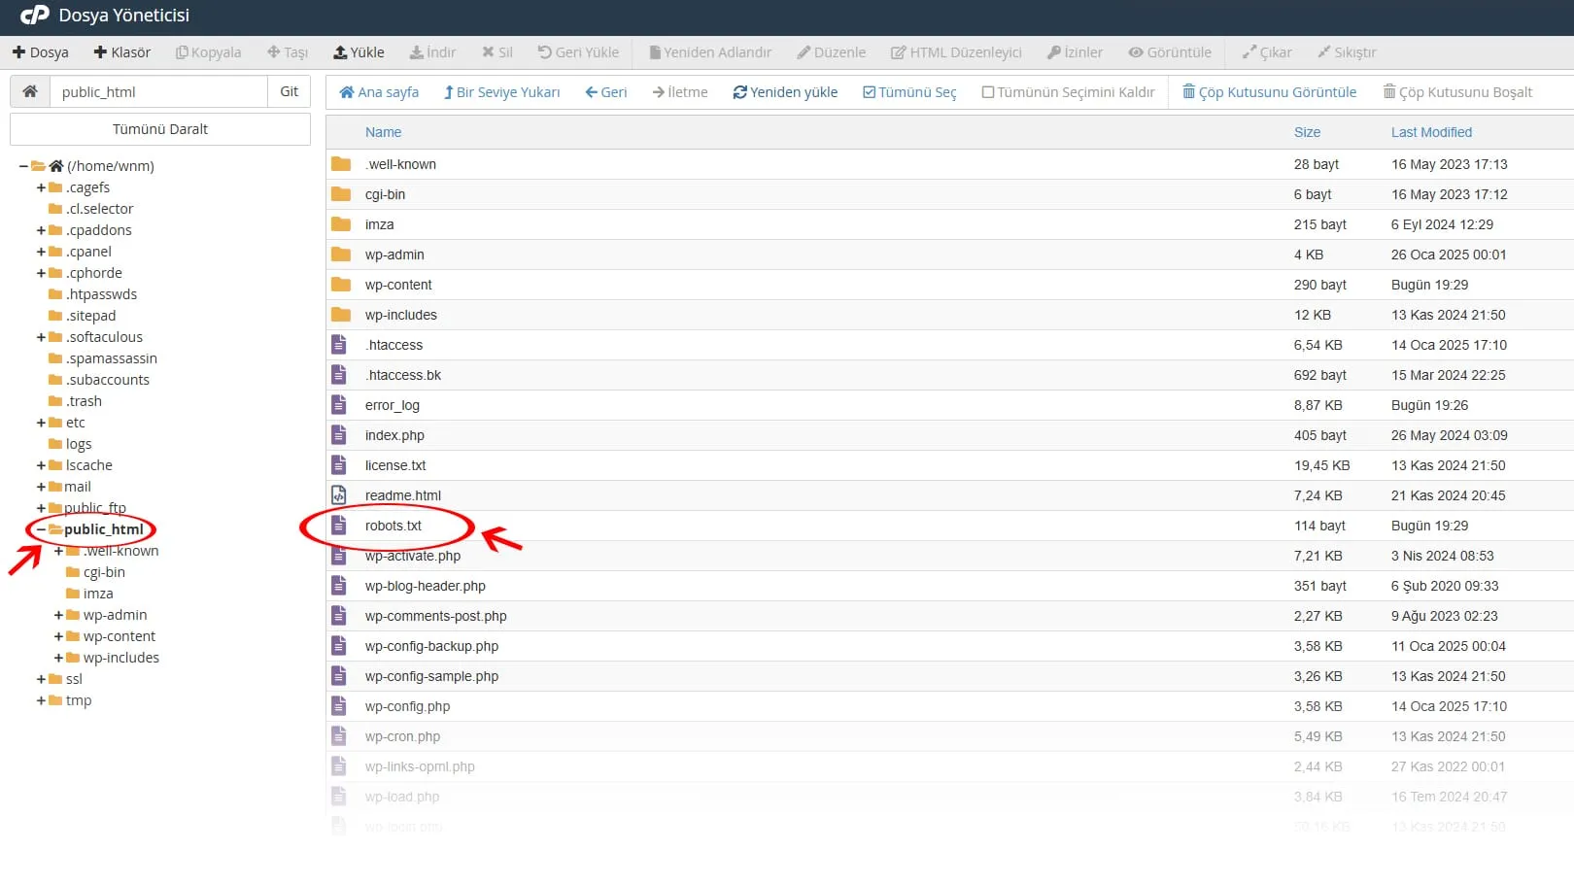1574x884 pixels.
Task: Click İndir download toolbar button
Action: (432, 52)
